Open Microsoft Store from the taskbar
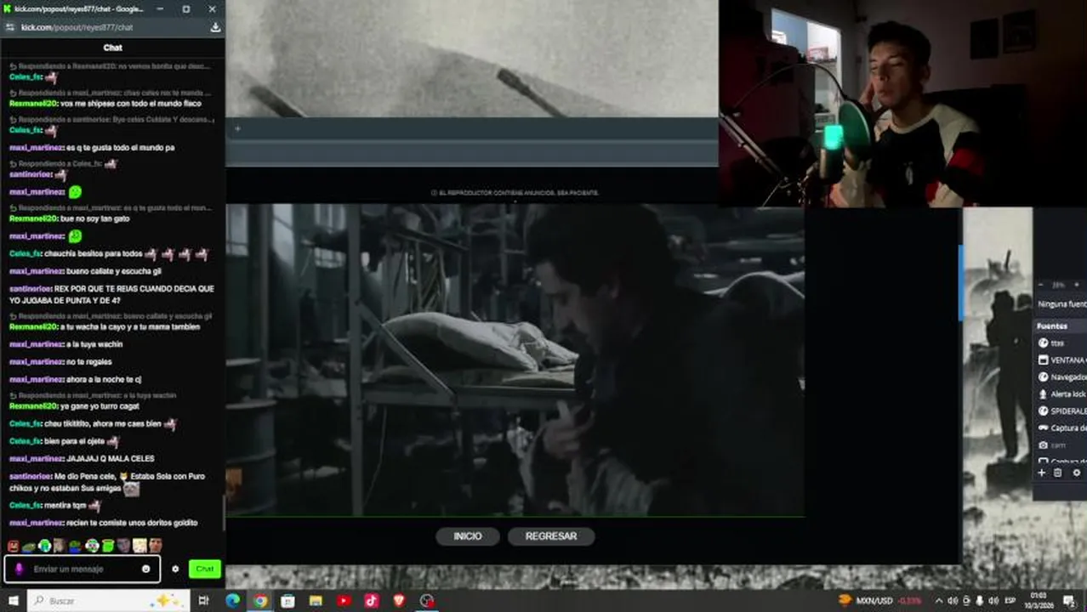Image resolution: width=1087 pixels, height=612 pixels. click(288, 601)
